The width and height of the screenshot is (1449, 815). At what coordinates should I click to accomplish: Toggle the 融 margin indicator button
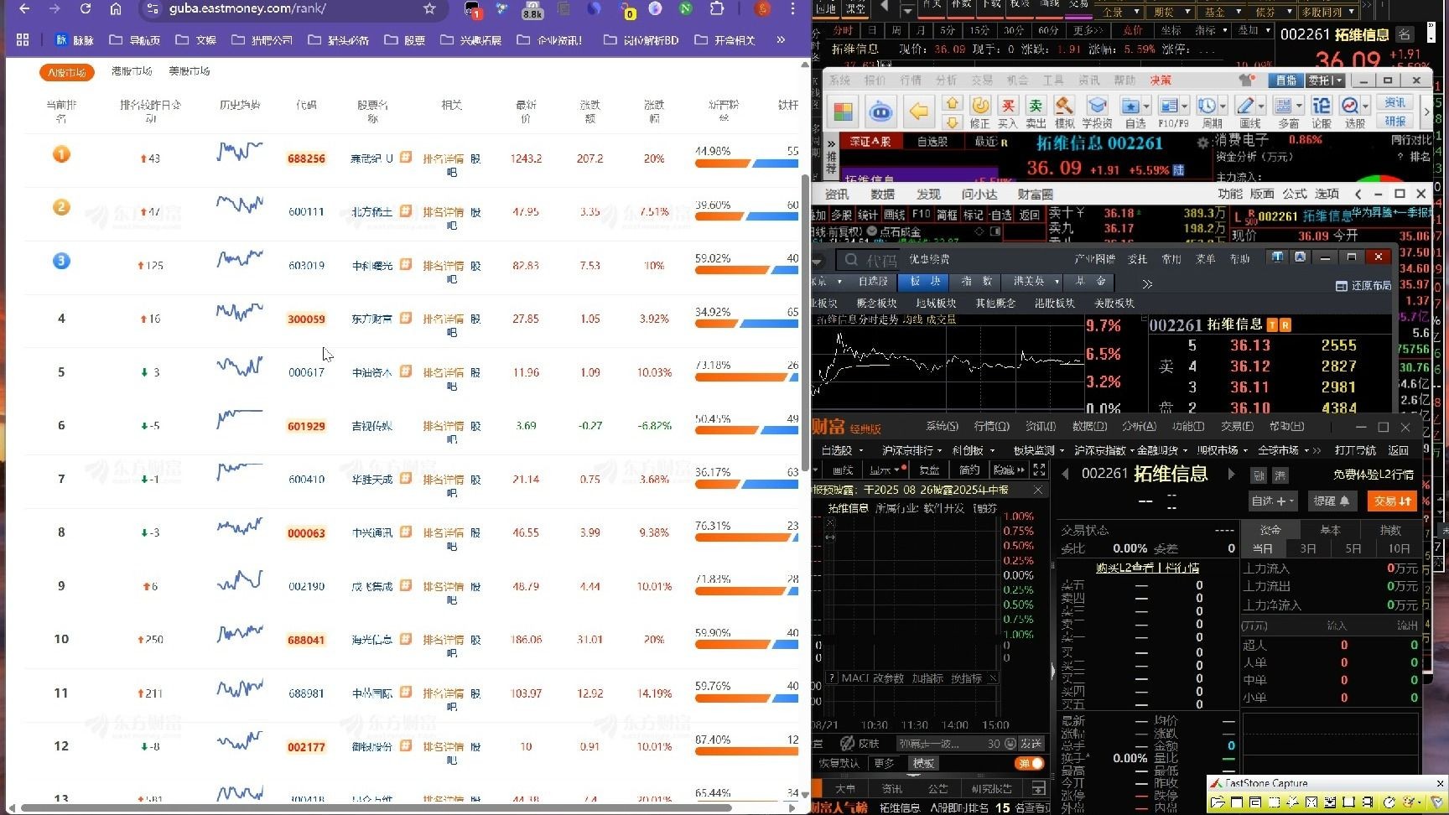(x=1259, y=475)
